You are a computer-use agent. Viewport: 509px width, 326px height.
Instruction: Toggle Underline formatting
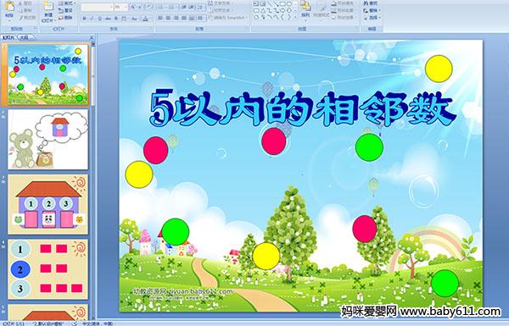tap(99, 19)
